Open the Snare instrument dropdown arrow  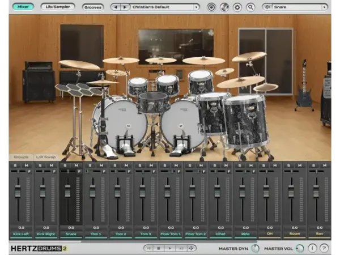coord(324,7)
